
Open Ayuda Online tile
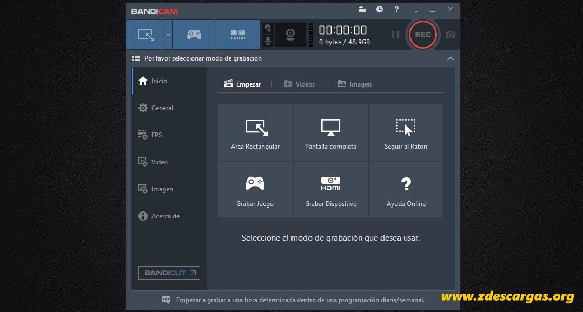click(406, 189)
